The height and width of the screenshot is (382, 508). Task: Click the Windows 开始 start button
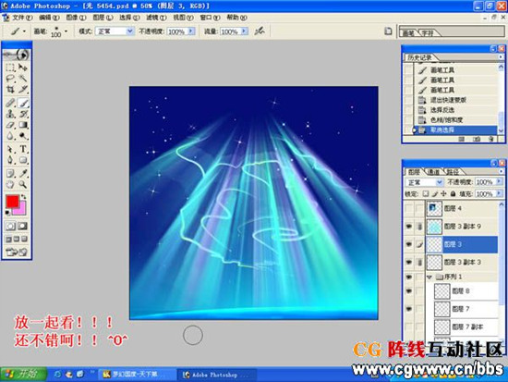tap(23, 375)
